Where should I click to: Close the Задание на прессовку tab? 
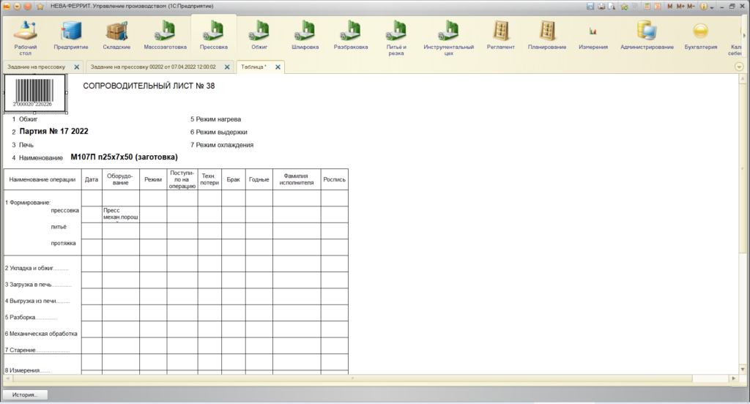coord(76,67)
